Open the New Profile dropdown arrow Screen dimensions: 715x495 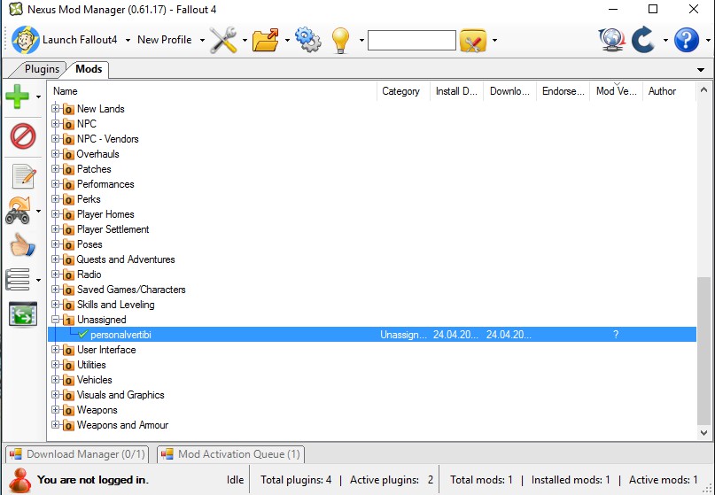[202, 40]
